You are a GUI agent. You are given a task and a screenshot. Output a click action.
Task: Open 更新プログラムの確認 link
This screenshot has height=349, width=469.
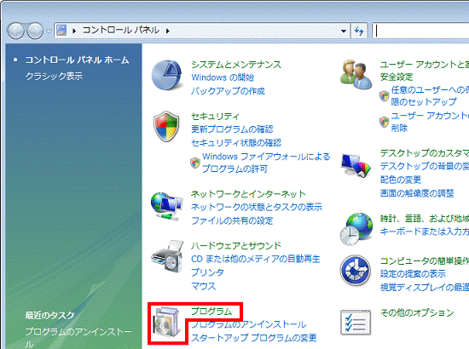232,129
